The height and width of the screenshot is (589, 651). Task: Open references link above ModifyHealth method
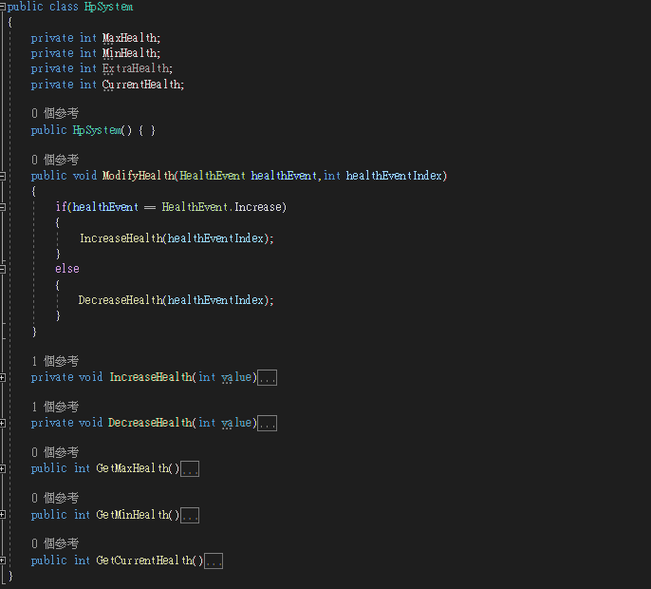coord(54,160)
